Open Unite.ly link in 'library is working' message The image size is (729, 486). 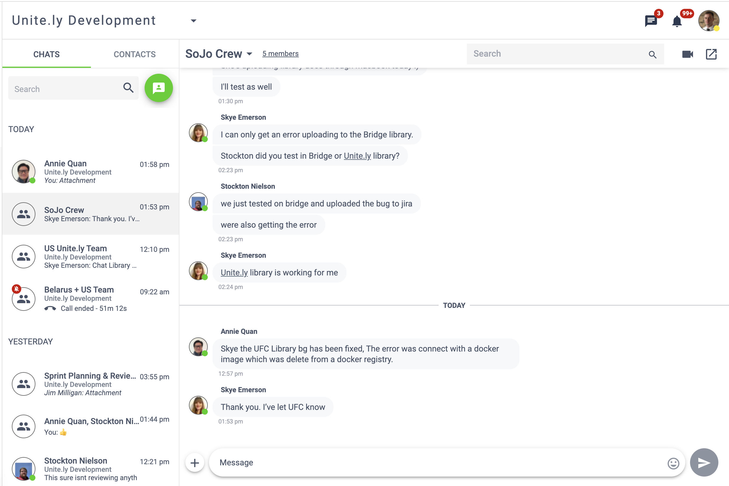234,273
